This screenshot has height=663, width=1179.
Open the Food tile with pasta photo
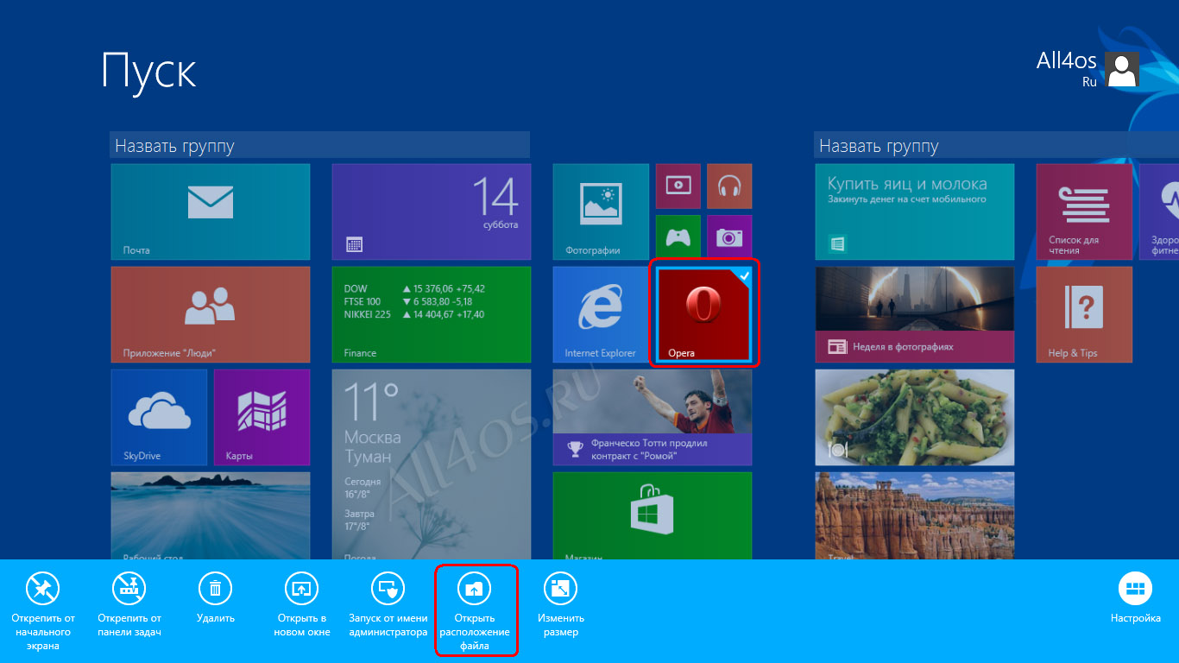915,417
